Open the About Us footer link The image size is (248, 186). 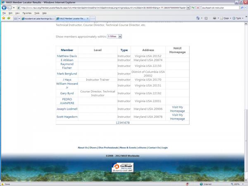[x=83, y=148]
